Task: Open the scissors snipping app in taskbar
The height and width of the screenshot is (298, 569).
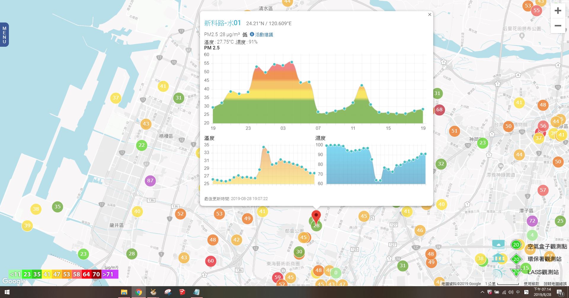Action: (168, 292)
